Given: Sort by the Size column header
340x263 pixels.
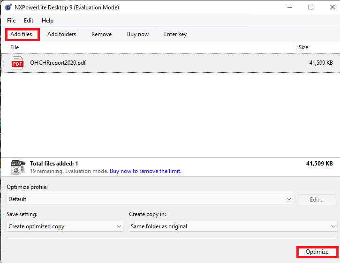Looking at the screenshot, I should (x=317, y=47).
